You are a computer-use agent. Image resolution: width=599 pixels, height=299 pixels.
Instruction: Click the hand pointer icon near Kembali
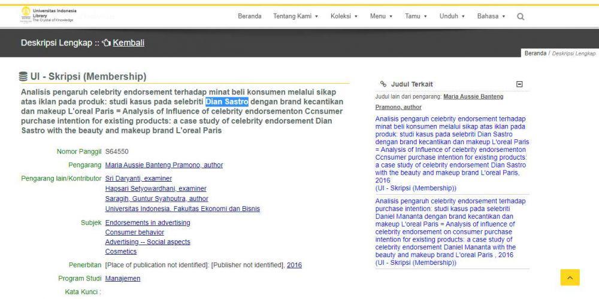(x=106, y=42)
